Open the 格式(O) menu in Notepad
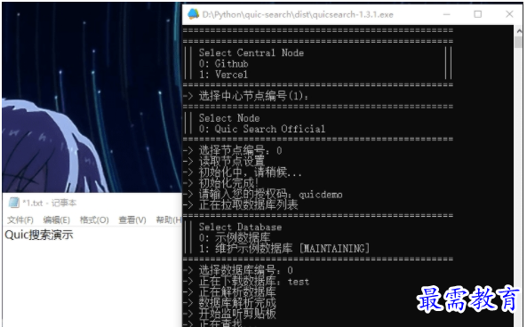 coord(94,220)
